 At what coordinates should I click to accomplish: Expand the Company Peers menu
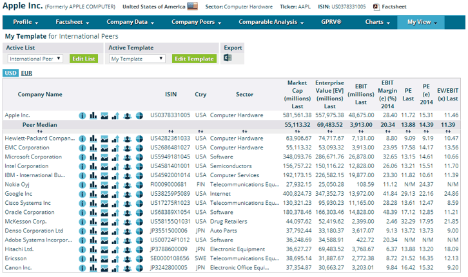pos(197,22)
